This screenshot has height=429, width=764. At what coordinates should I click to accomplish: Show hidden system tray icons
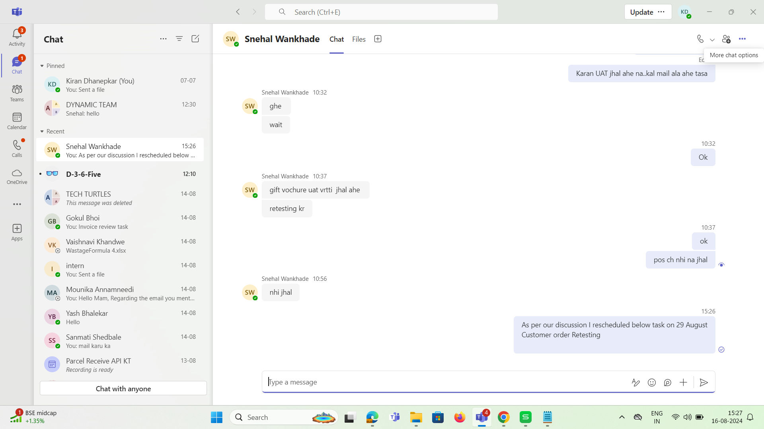(622, 417)
